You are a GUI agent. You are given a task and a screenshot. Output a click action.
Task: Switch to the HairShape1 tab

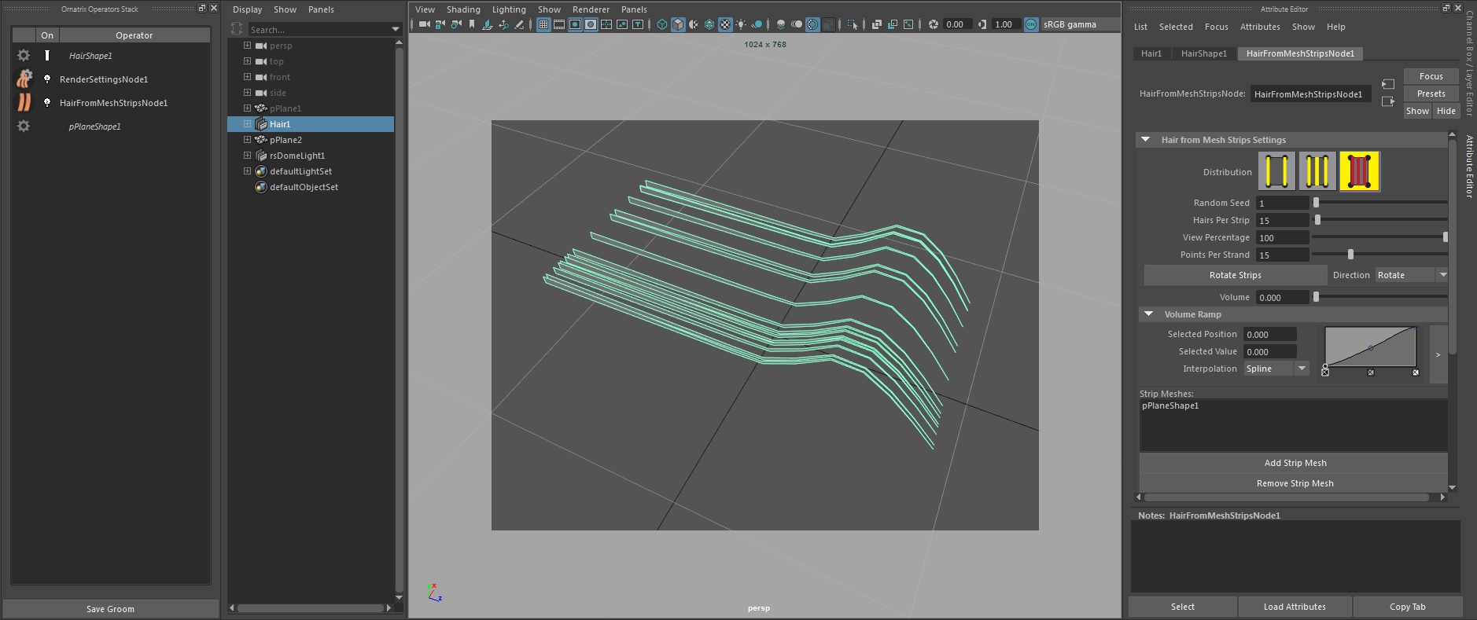pyautogui.click(x=1203, y=53)
